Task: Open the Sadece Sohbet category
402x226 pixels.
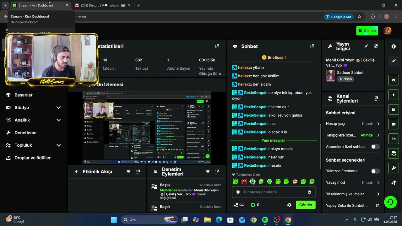Action: (350, 73)
